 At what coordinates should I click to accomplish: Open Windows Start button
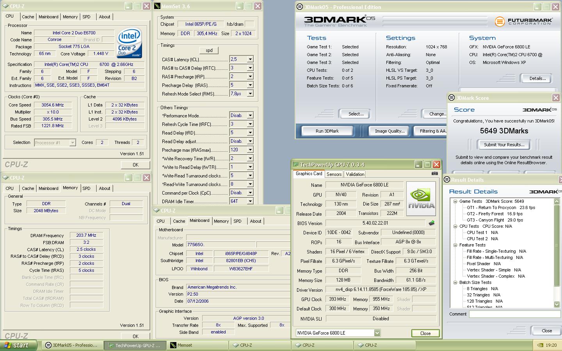19,345
